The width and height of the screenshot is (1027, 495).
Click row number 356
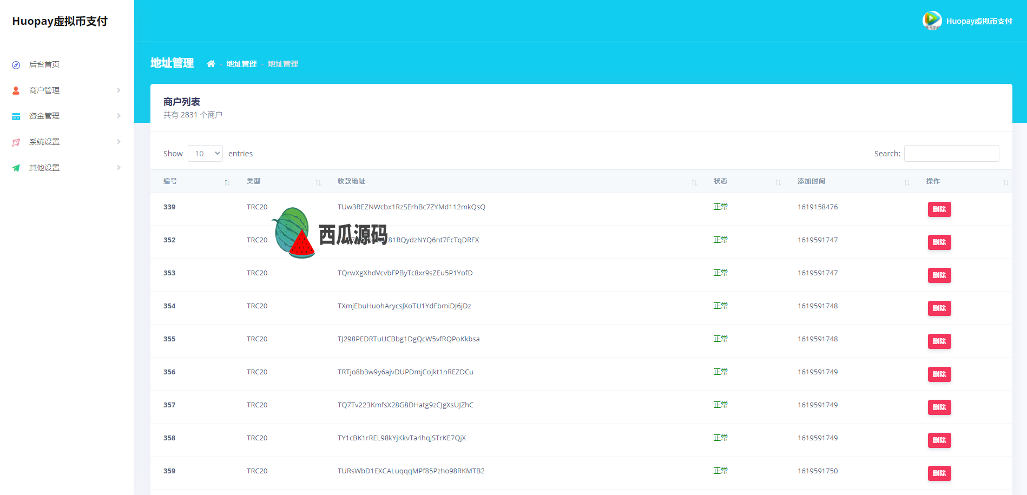(169, 372)
